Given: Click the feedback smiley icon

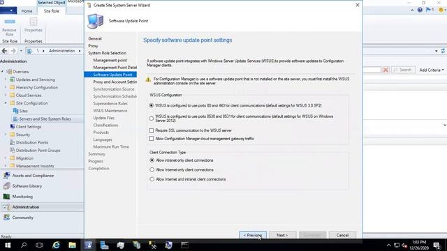Looking at the screenshot, I should click(x=441, y=10).
